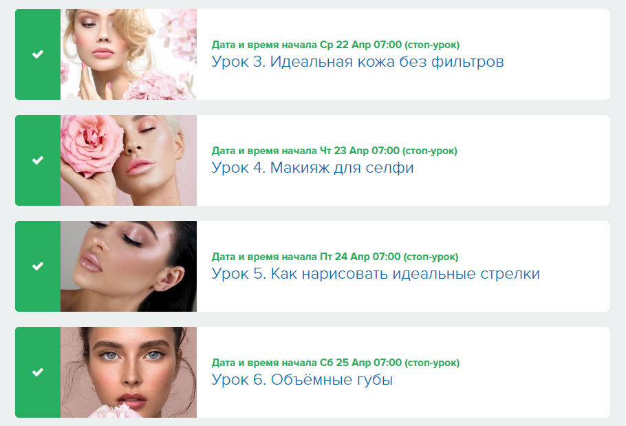Click the dark-haired woman profile thumbnail
Image resolution: width=626 pixels, height=426 pixels.
(x=129, y=266)
